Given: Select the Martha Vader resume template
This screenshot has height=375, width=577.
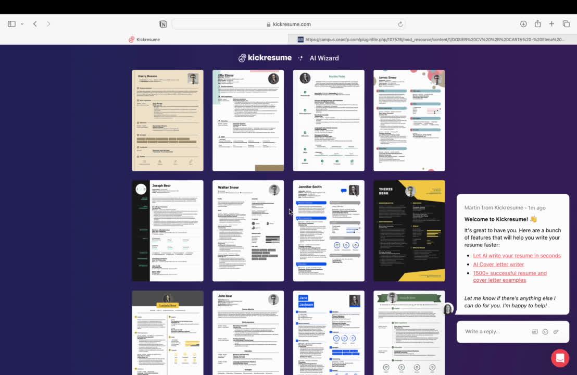Looking at the screenshot, I should (329, 120).
